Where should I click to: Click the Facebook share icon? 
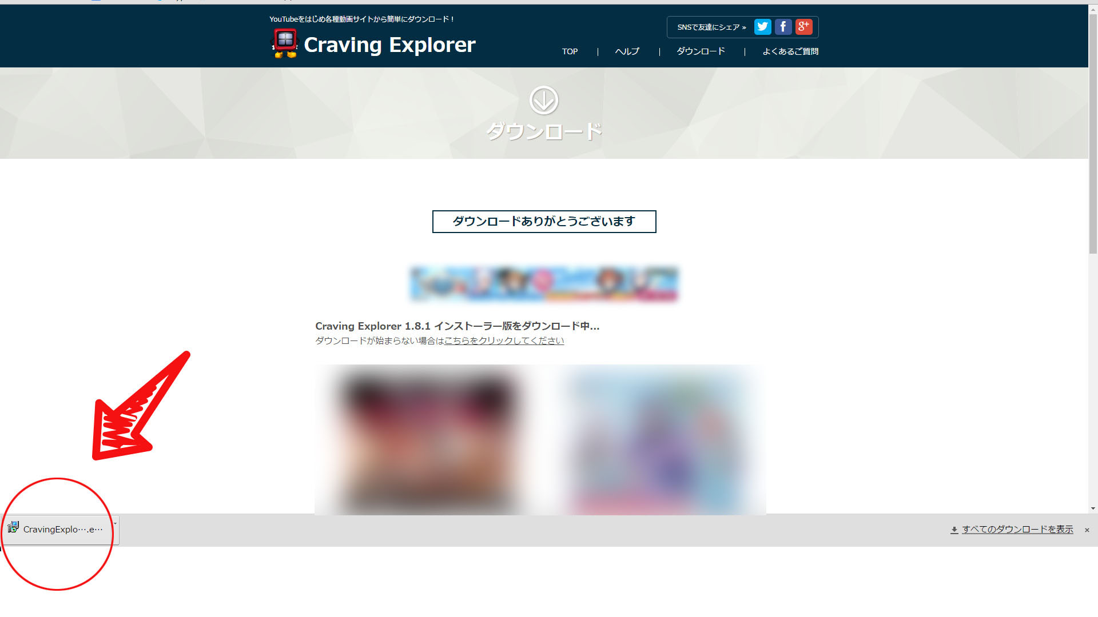783,27
